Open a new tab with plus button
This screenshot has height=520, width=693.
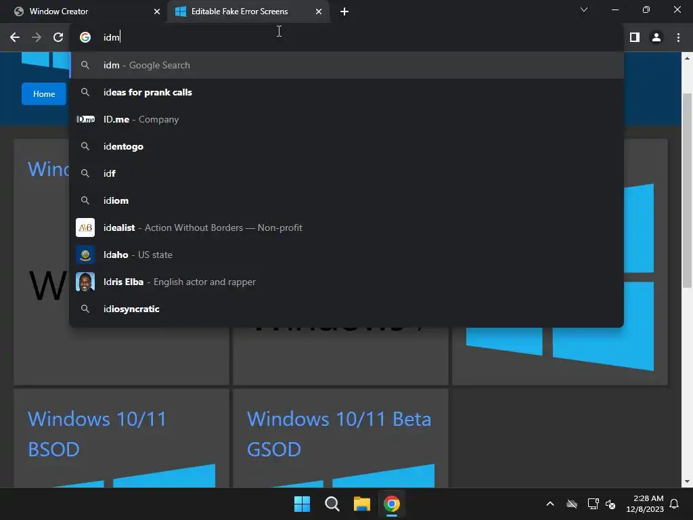pyautogui.click(x=344, y=12)
